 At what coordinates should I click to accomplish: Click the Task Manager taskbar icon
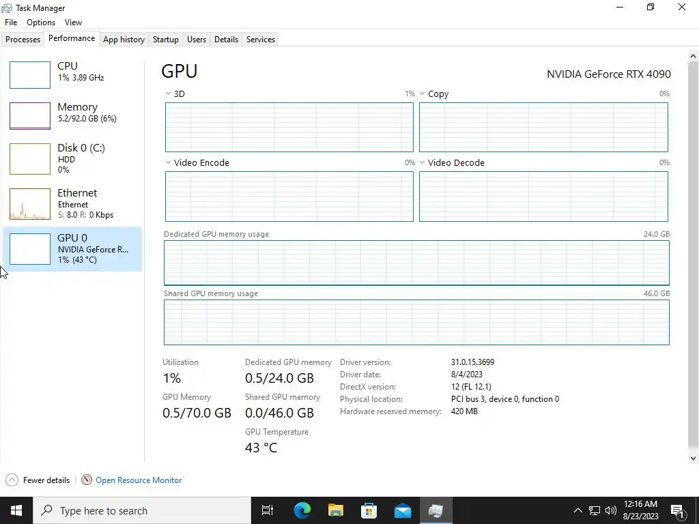pyautogui.click(x=436, y=510)
